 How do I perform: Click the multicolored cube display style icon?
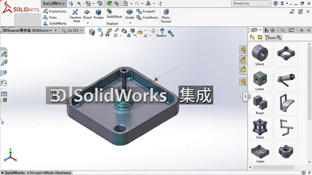(x=132, y=31)
